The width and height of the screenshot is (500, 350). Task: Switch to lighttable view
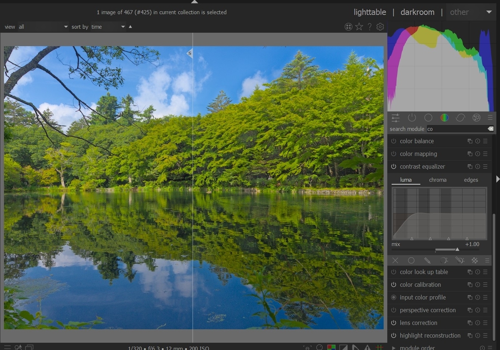(370, 12)
